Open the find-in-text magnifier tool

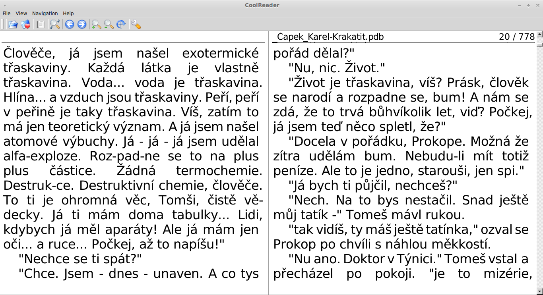coord(55,25)
